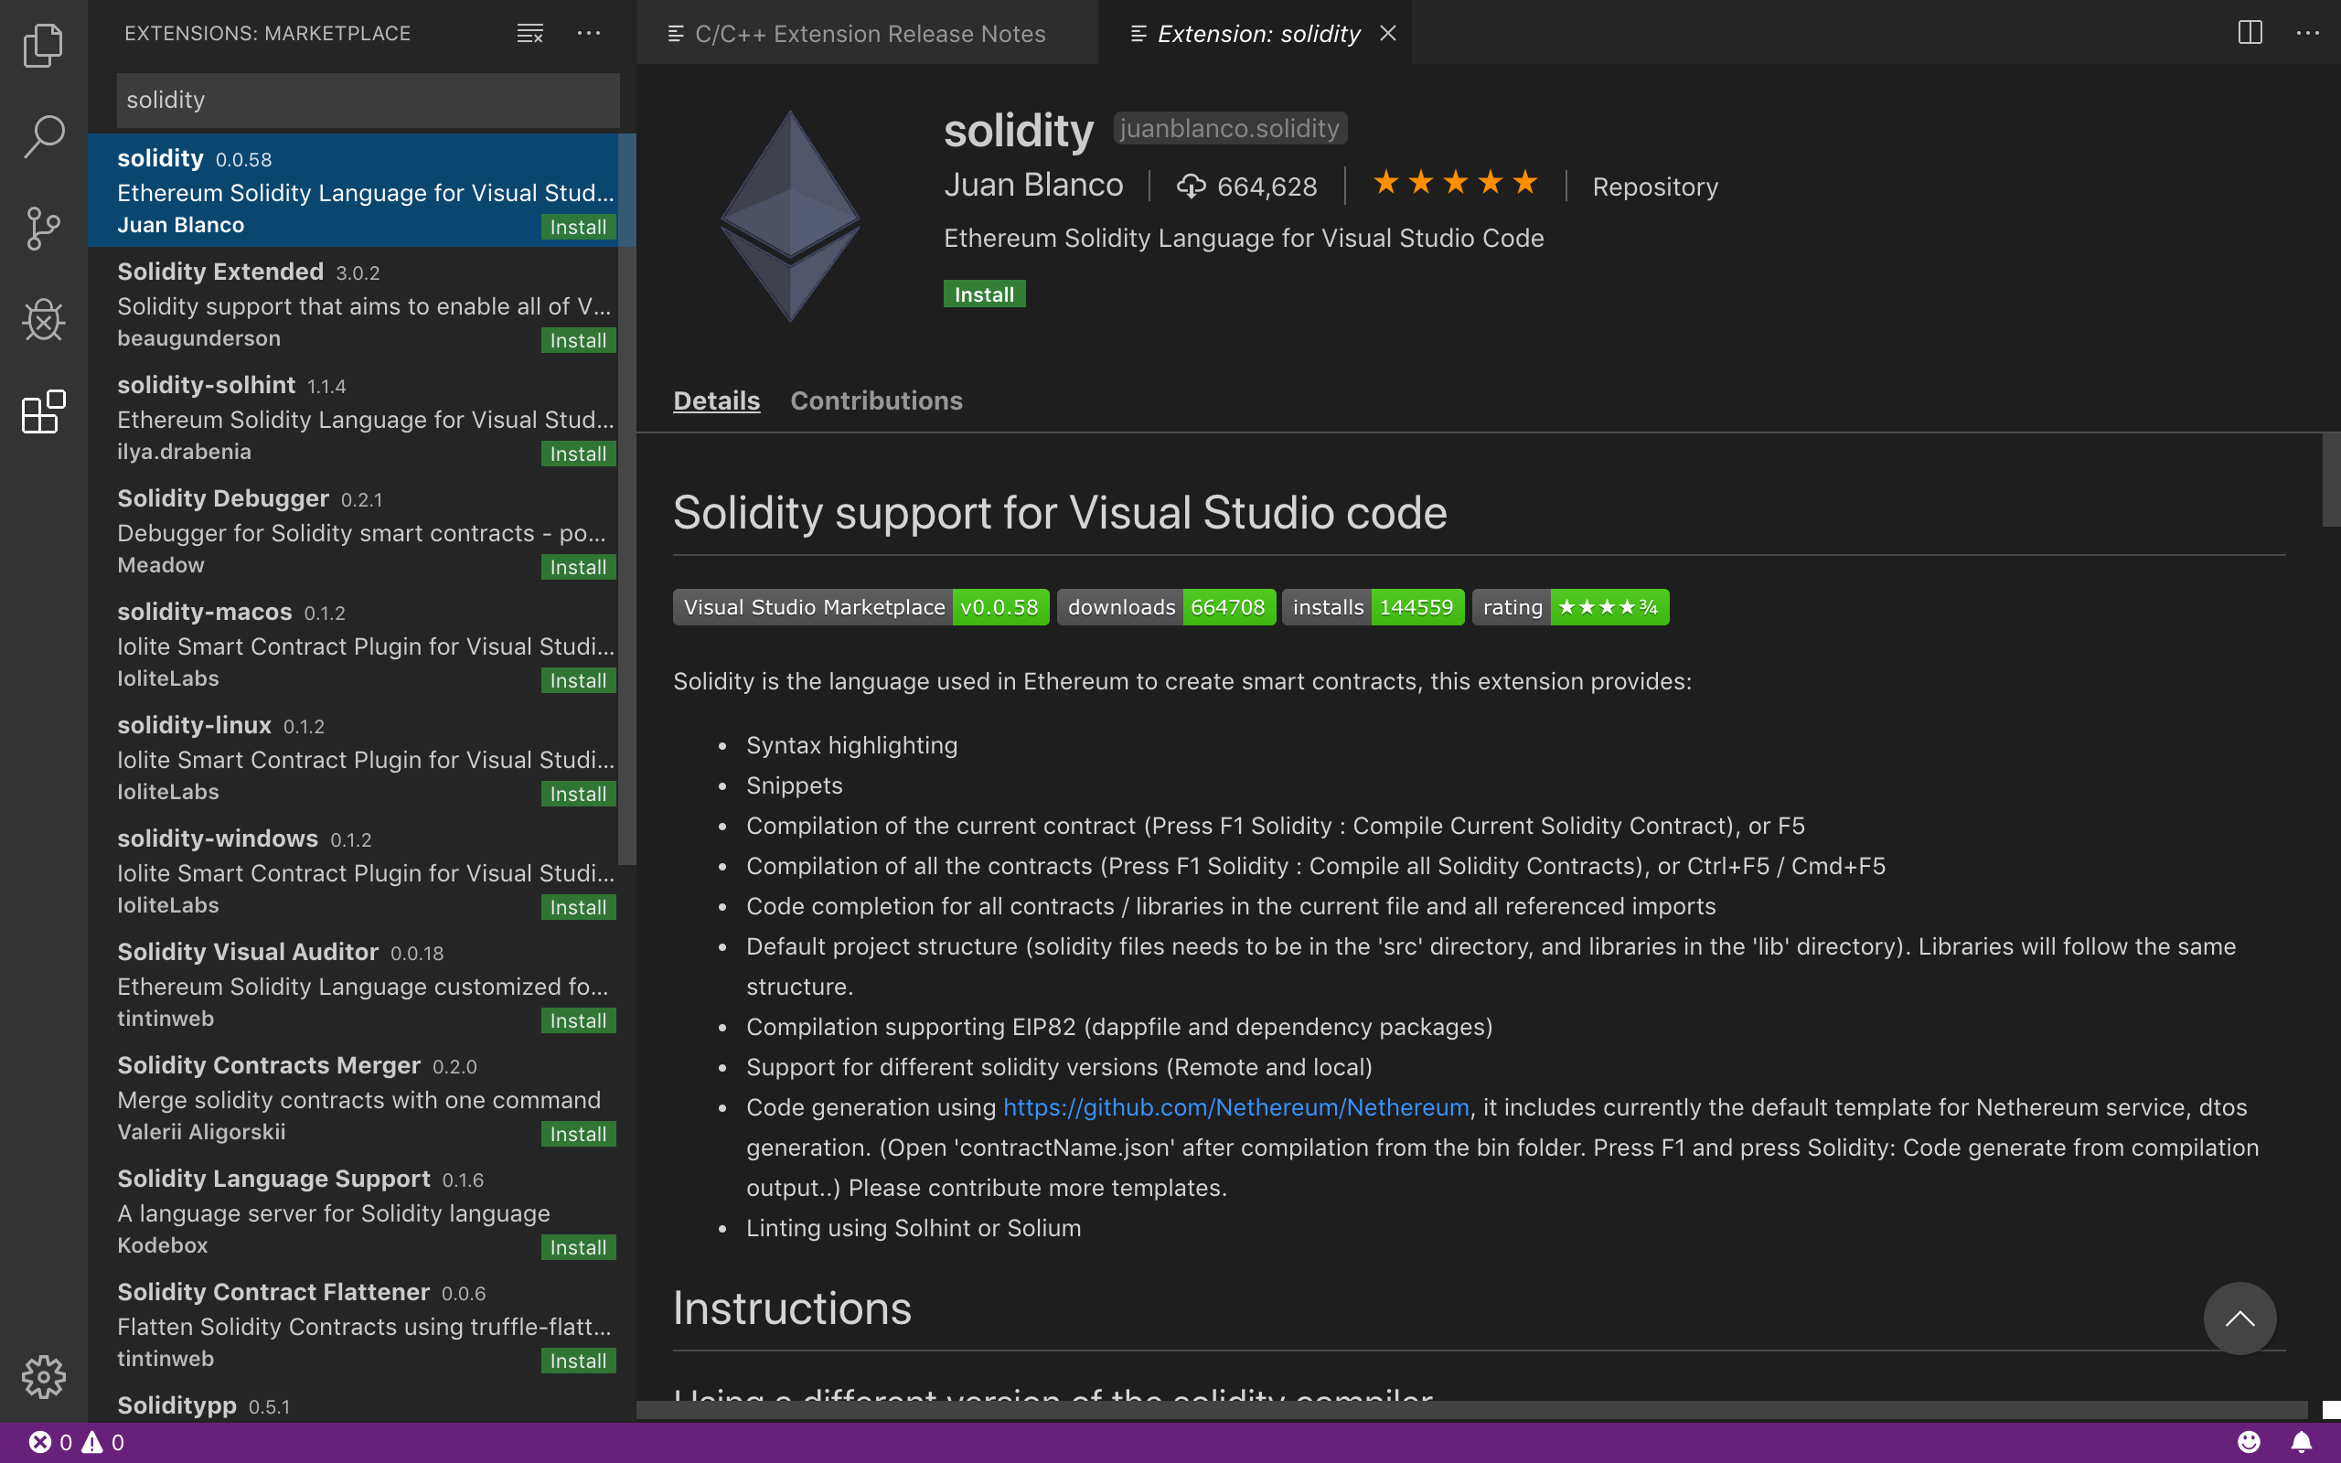Viewport: 2341px width, 1463px height.
Task: Open the Contributions tab
Action: tap(875, 400)
